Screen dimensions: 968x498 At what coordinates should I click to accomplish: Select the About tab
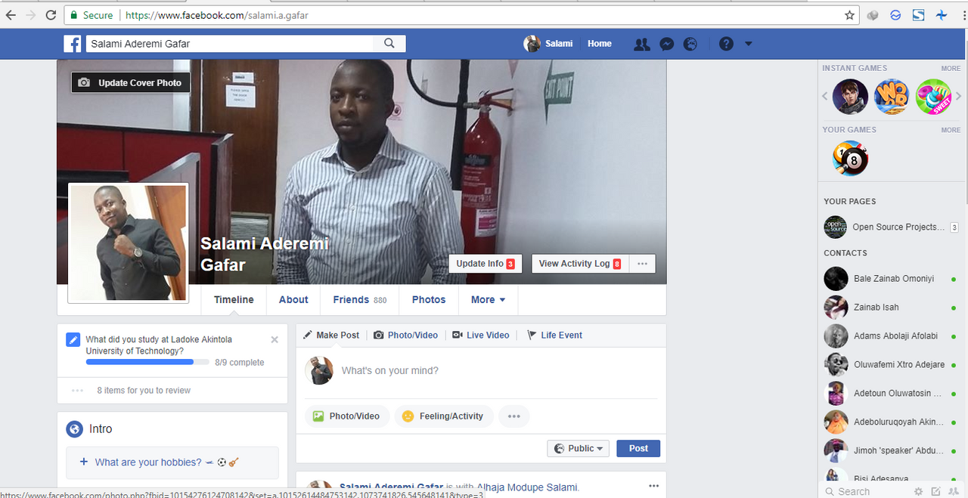(293, 300)
